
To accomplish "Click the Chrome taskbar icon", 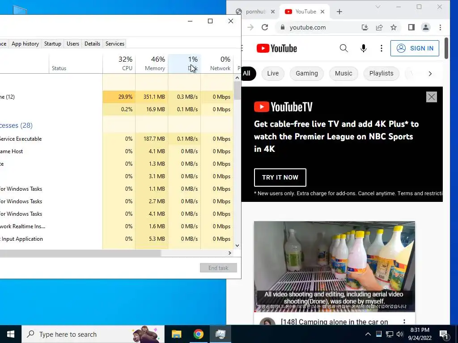I will click(x=198, y=334).
